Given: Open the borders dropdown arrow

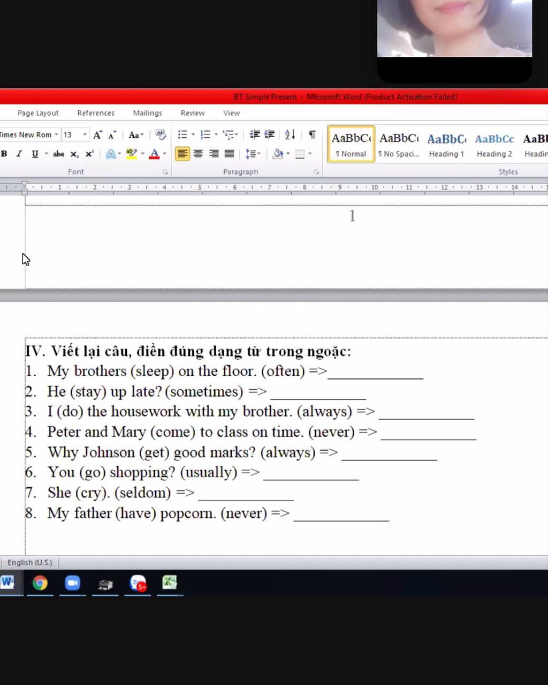Looking at the screenshot, I should tap(310, 154).
